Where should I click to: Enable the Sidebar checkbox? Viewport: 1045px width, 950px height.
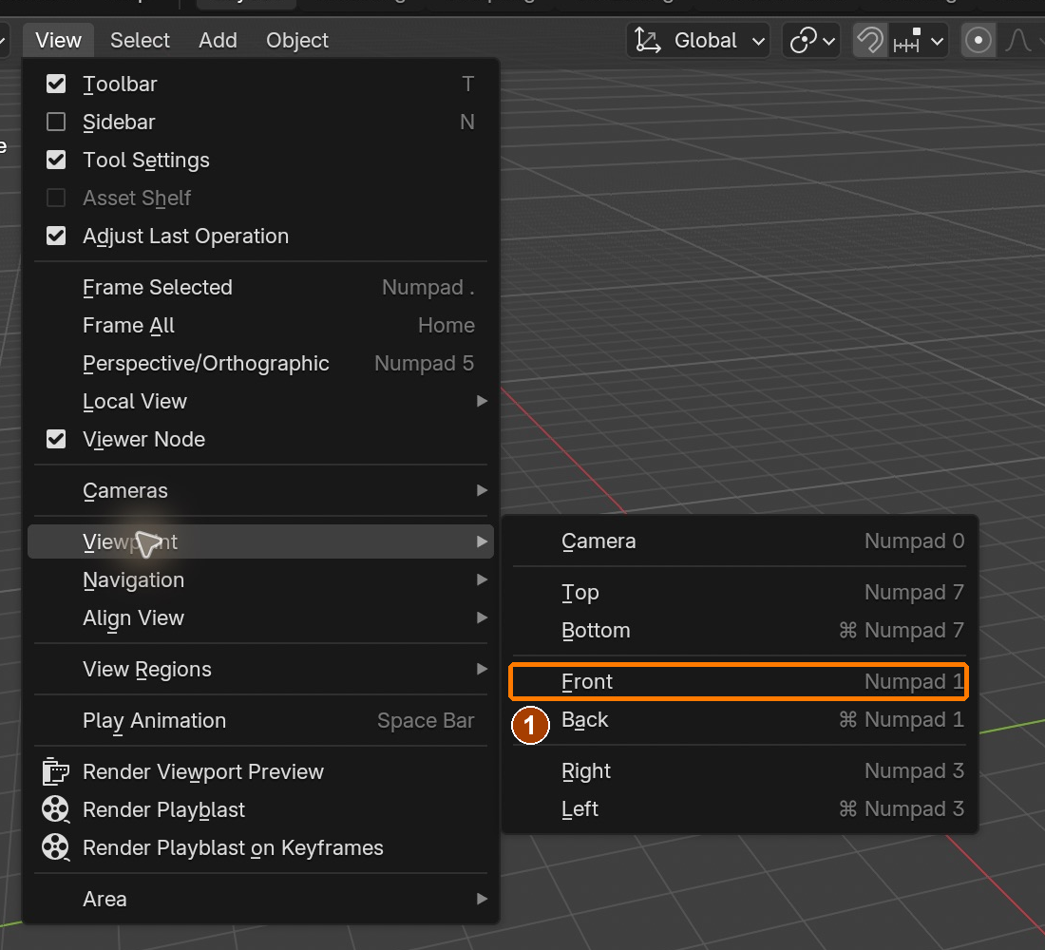pos(56,122)
